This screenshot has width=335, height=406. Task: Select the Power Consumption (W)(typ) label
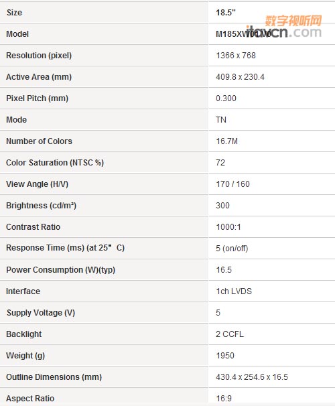point(60,270)
